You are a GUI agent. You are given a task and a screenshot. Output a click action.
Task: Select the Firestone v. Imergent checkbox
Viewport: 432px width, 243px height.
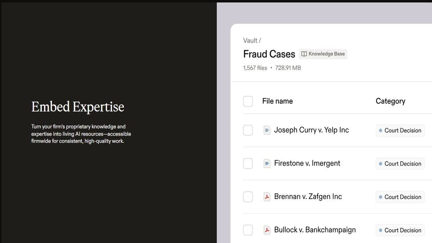point(248,163)
